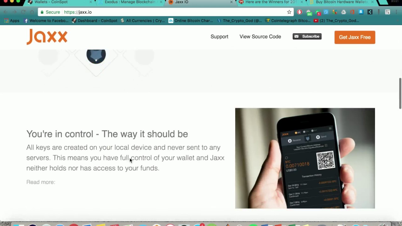Open View Source Code link
Screen dimensions: 402x226
[260, 37]
